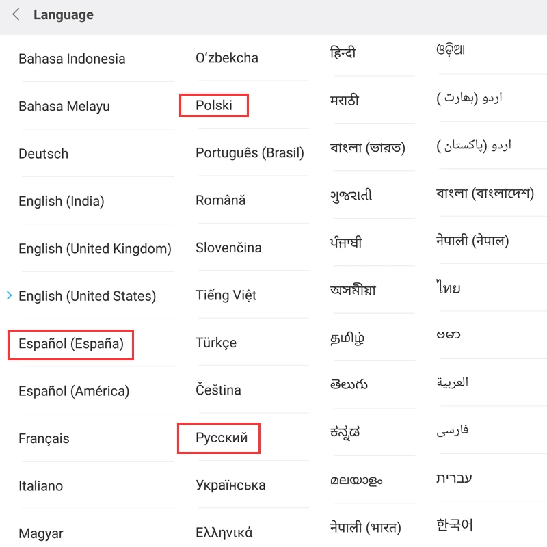
Task: Select Polski language
Action: coord(214,105)
